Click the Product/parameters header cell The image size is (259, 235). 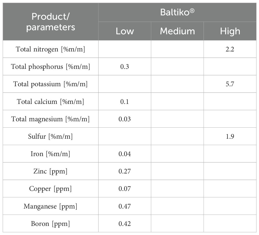pos(51,22)
